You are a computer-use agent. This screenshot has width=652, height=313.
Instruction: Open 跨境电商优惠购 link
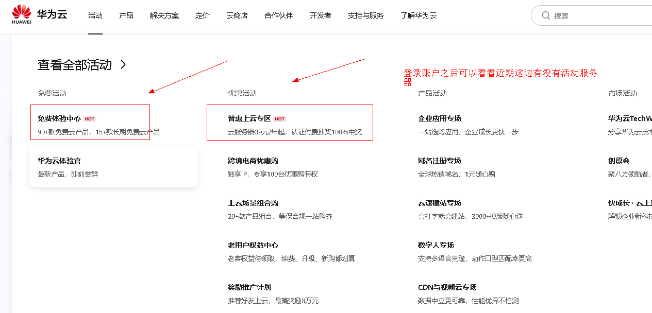click(x=253, y=161)
